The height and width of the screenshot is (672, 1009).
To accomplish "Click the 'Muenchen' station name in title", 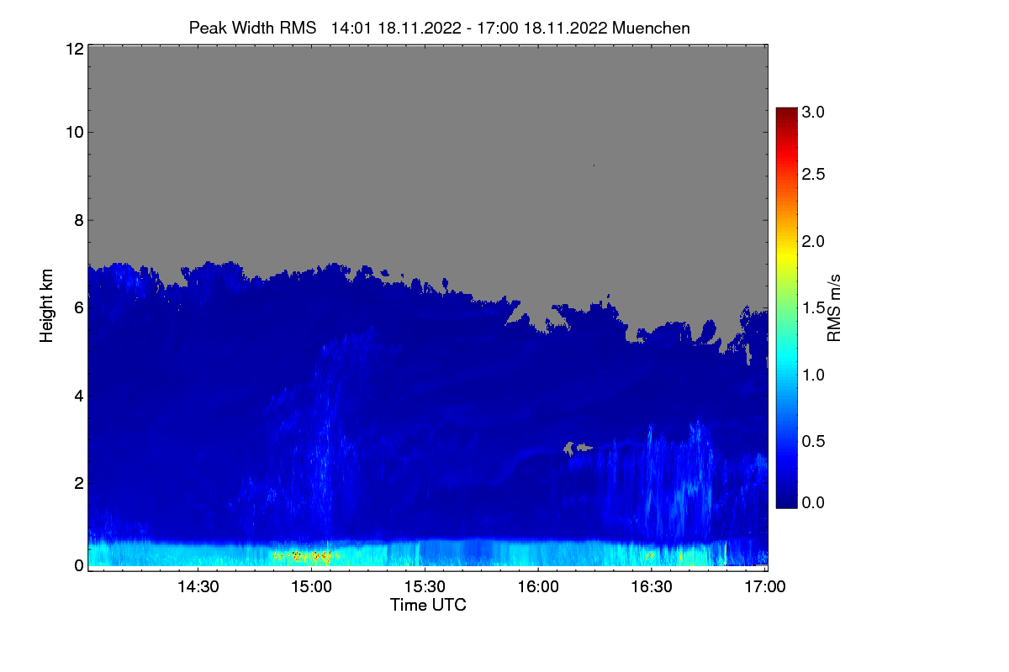I will pyautogui.click(x=652, y=28).
